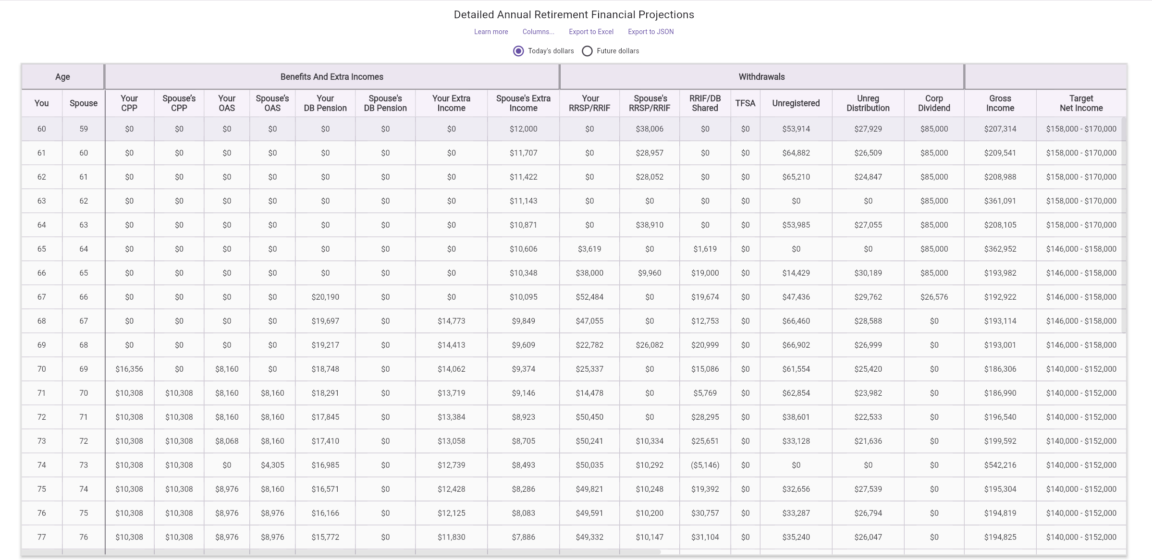Select the "TFSA" column header

pyautogui.click(x=745, y=103)
